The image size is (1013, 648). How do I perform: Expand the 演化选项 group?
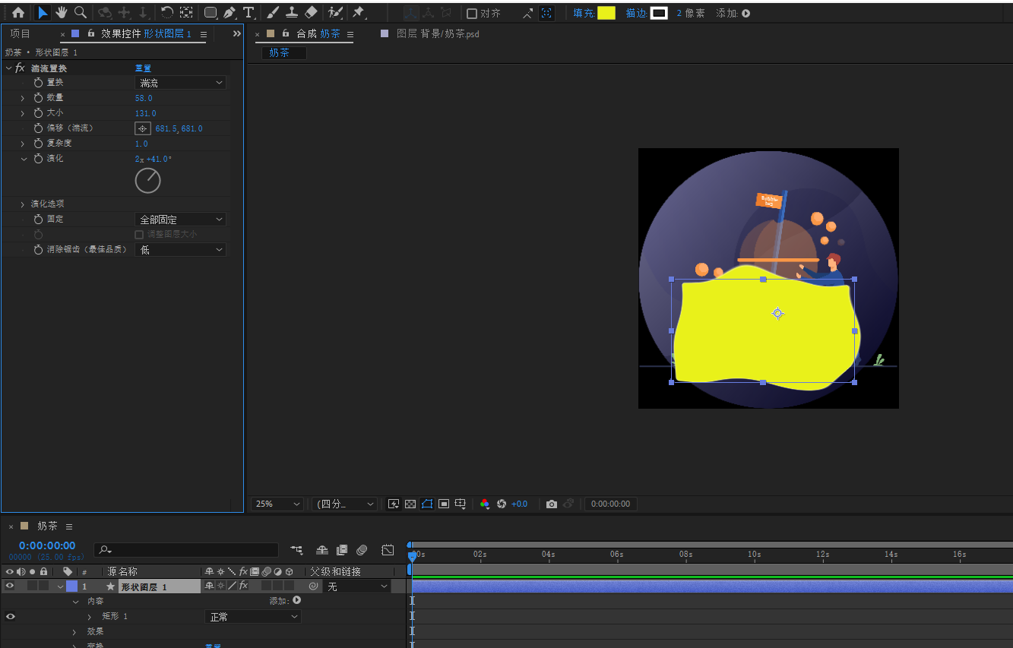point(23,204)
